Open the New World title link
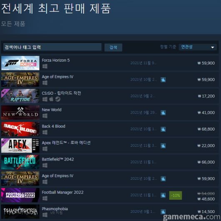Viewport: 221px width, 221px height. tap(52, 110)
